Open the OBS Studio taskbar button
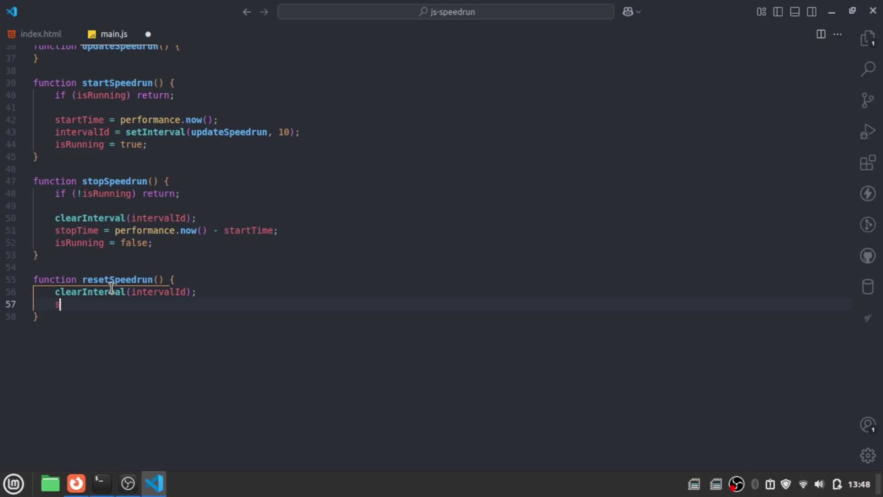 pyautogui.click(x=128, y=484)
